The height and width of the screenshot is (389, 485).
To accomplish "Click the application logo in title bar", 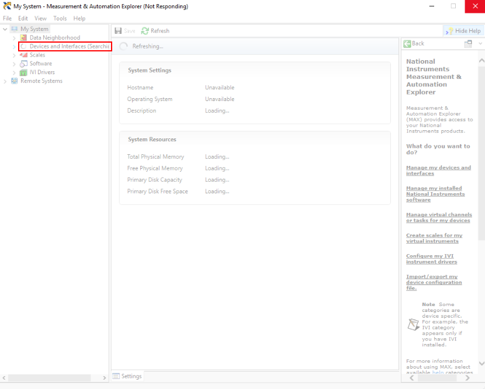I will click(x=7, y=6).
